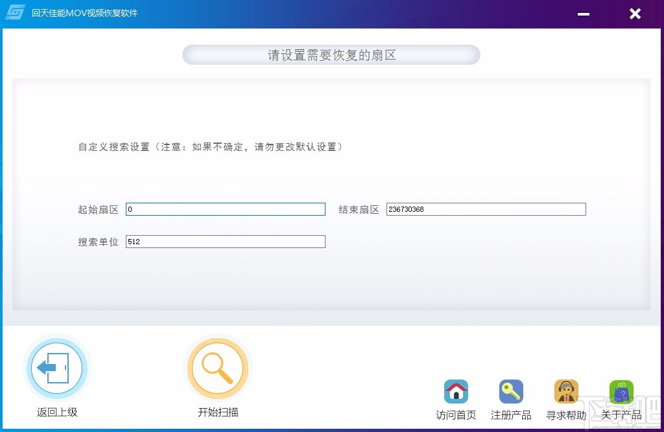Open the 访问首页 home icon
The width and height of the screenshot is (664, 432).
point(456,391)
